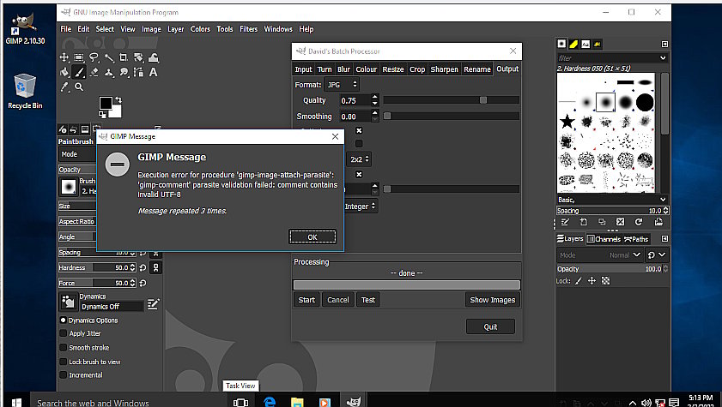The image size is (722, 407).
Task: Reset Force to default value
Action: pos(143,283)
